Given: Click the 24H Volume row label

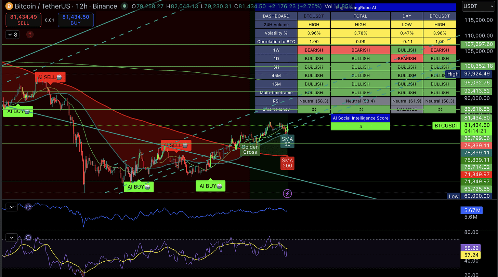Looking at the screenshot, I should pos(276,25).
